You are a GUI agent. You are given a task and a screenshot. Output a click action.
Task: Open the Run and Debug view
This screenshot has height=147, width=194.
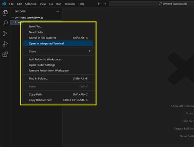pyautogui.click(x=5, y=44)
